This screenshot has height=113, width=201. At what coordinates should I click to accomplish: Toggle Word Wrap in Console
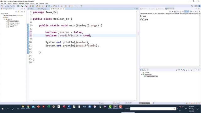tap(183, 12)
